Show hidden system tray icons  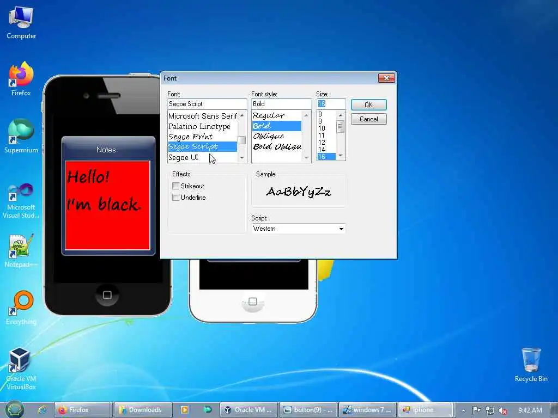point(463,410)
